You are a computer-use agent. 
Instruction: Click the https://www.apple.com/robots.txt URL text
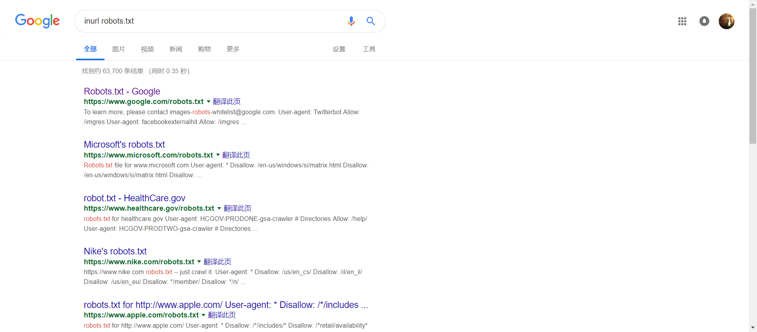(x=141, y=315)
